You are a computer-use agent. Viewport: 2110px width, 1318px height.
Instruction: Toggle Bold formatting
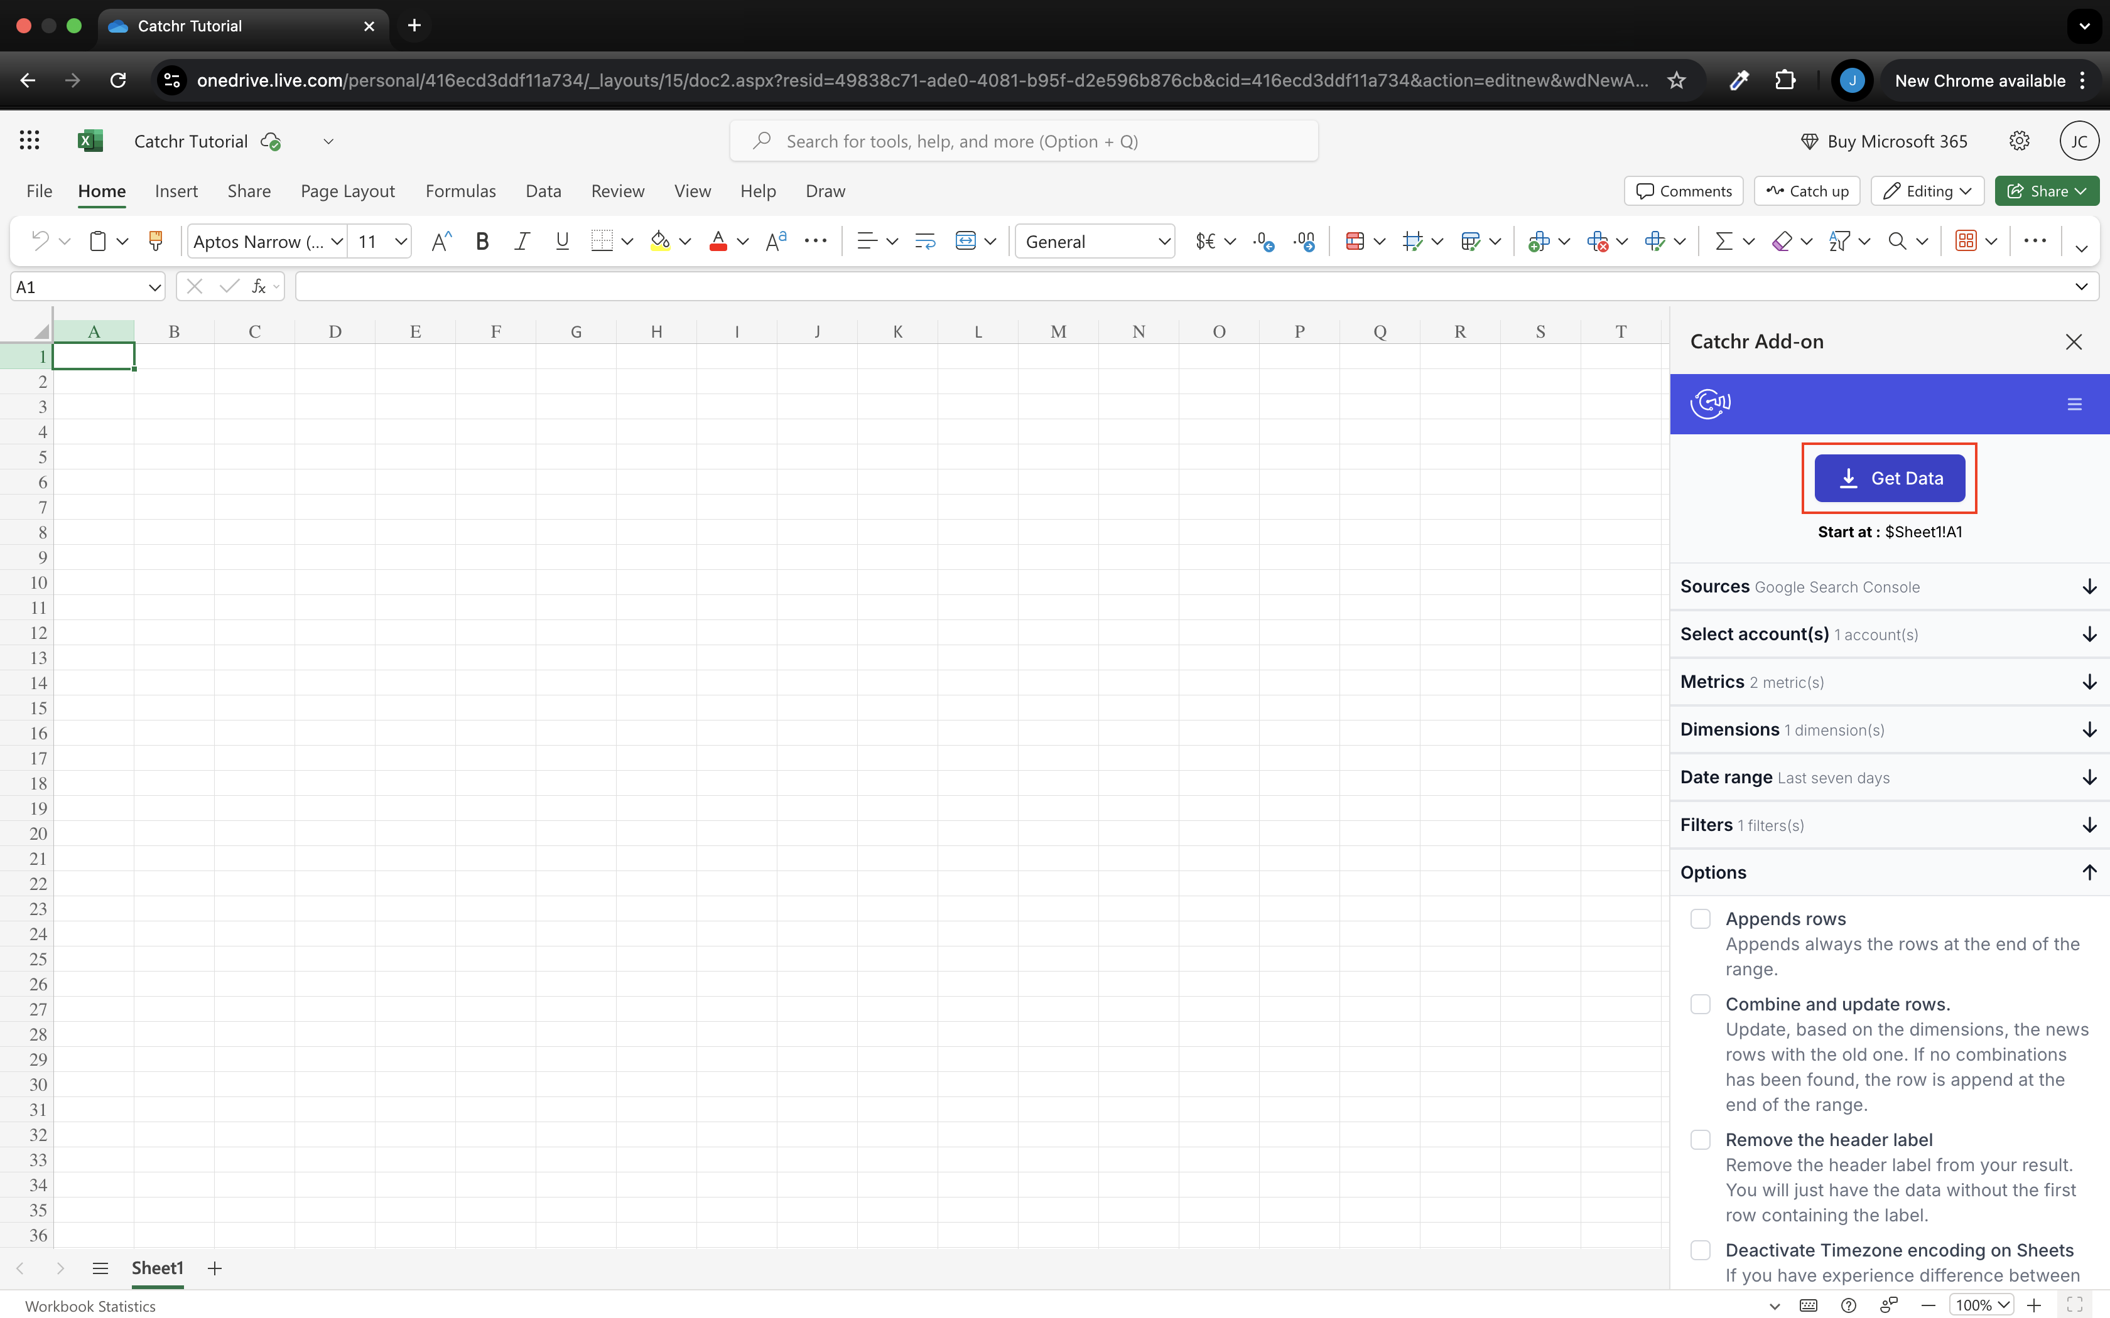(x=481, y=242)
